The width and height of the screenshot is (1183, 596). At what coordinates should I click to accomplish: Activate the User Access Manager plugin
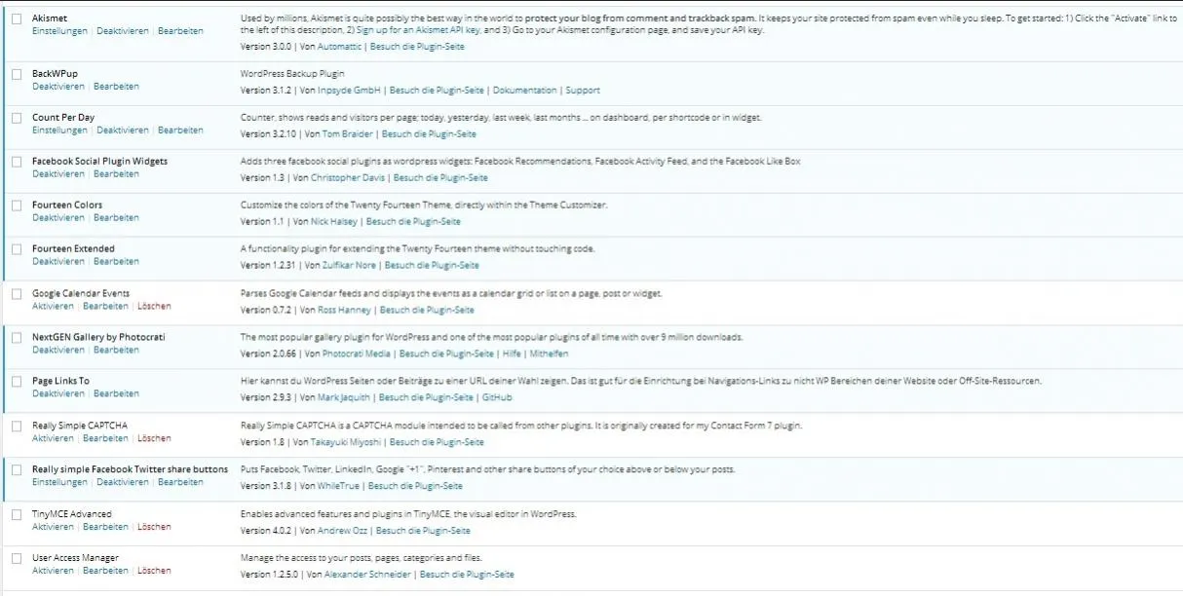click(53, 571)
